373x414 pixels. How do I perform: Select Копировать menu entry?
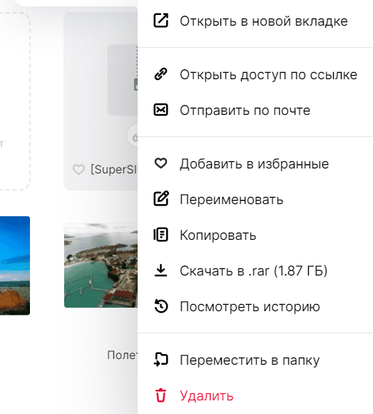tap(255, 235)
